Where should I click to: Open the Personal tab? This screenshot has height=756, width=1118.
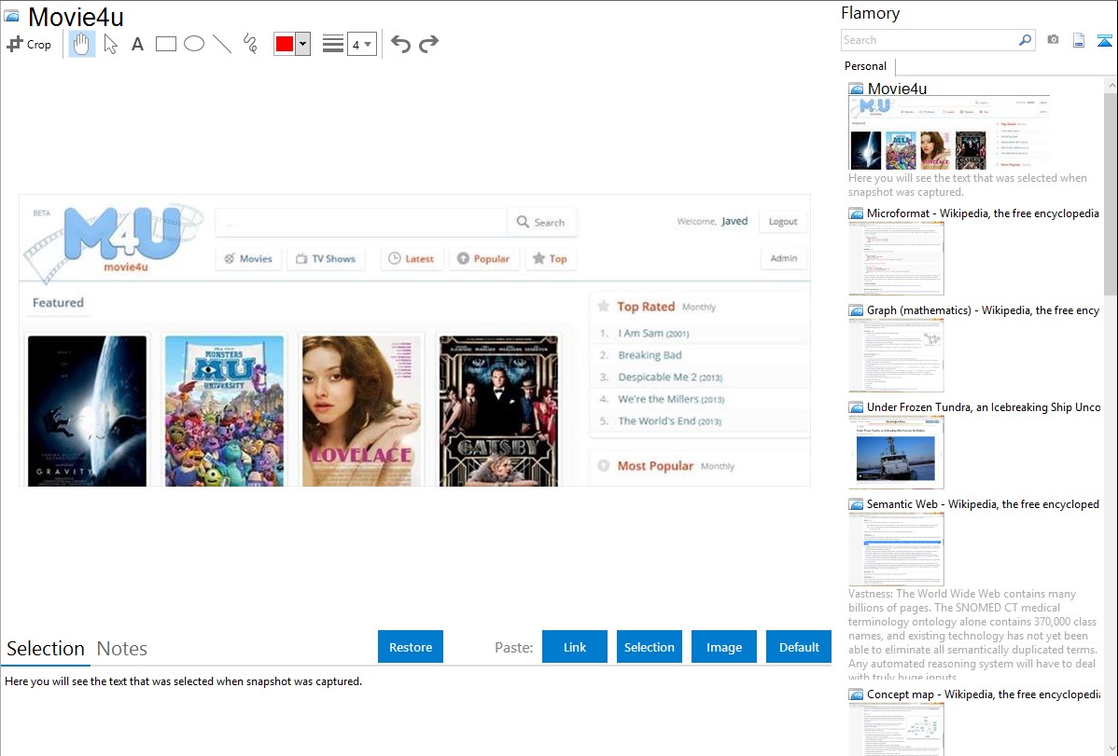(866, 66)
